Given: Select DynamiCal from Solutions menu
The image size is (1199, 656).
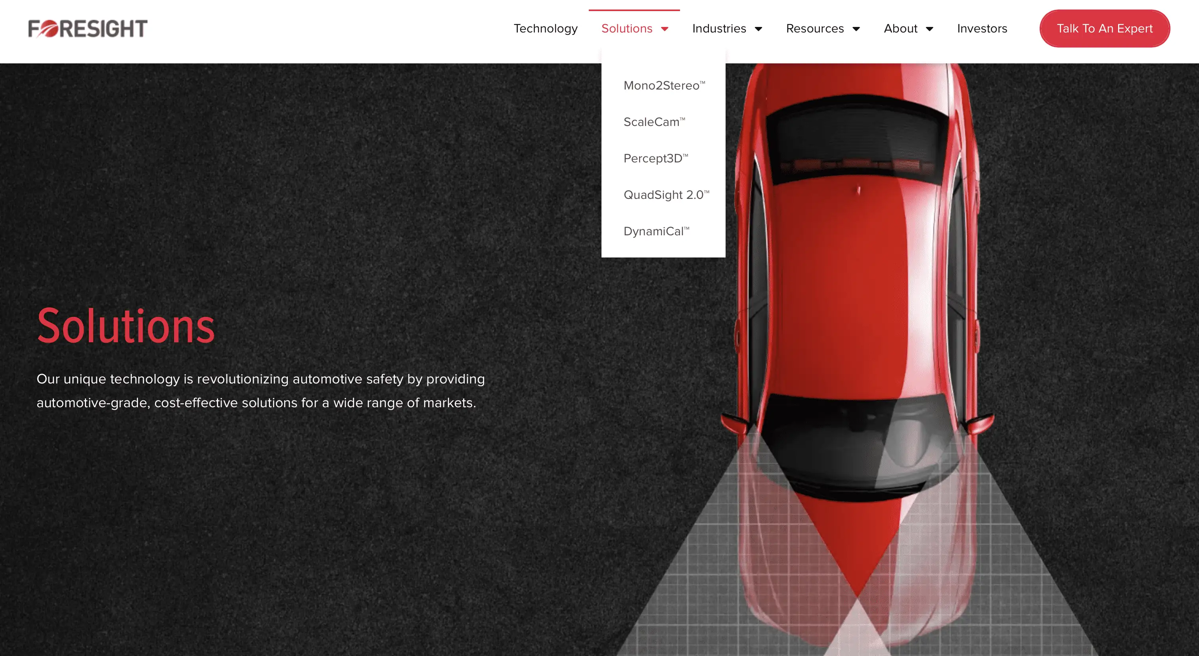Looking at the screenshot, I should (656, 230).
